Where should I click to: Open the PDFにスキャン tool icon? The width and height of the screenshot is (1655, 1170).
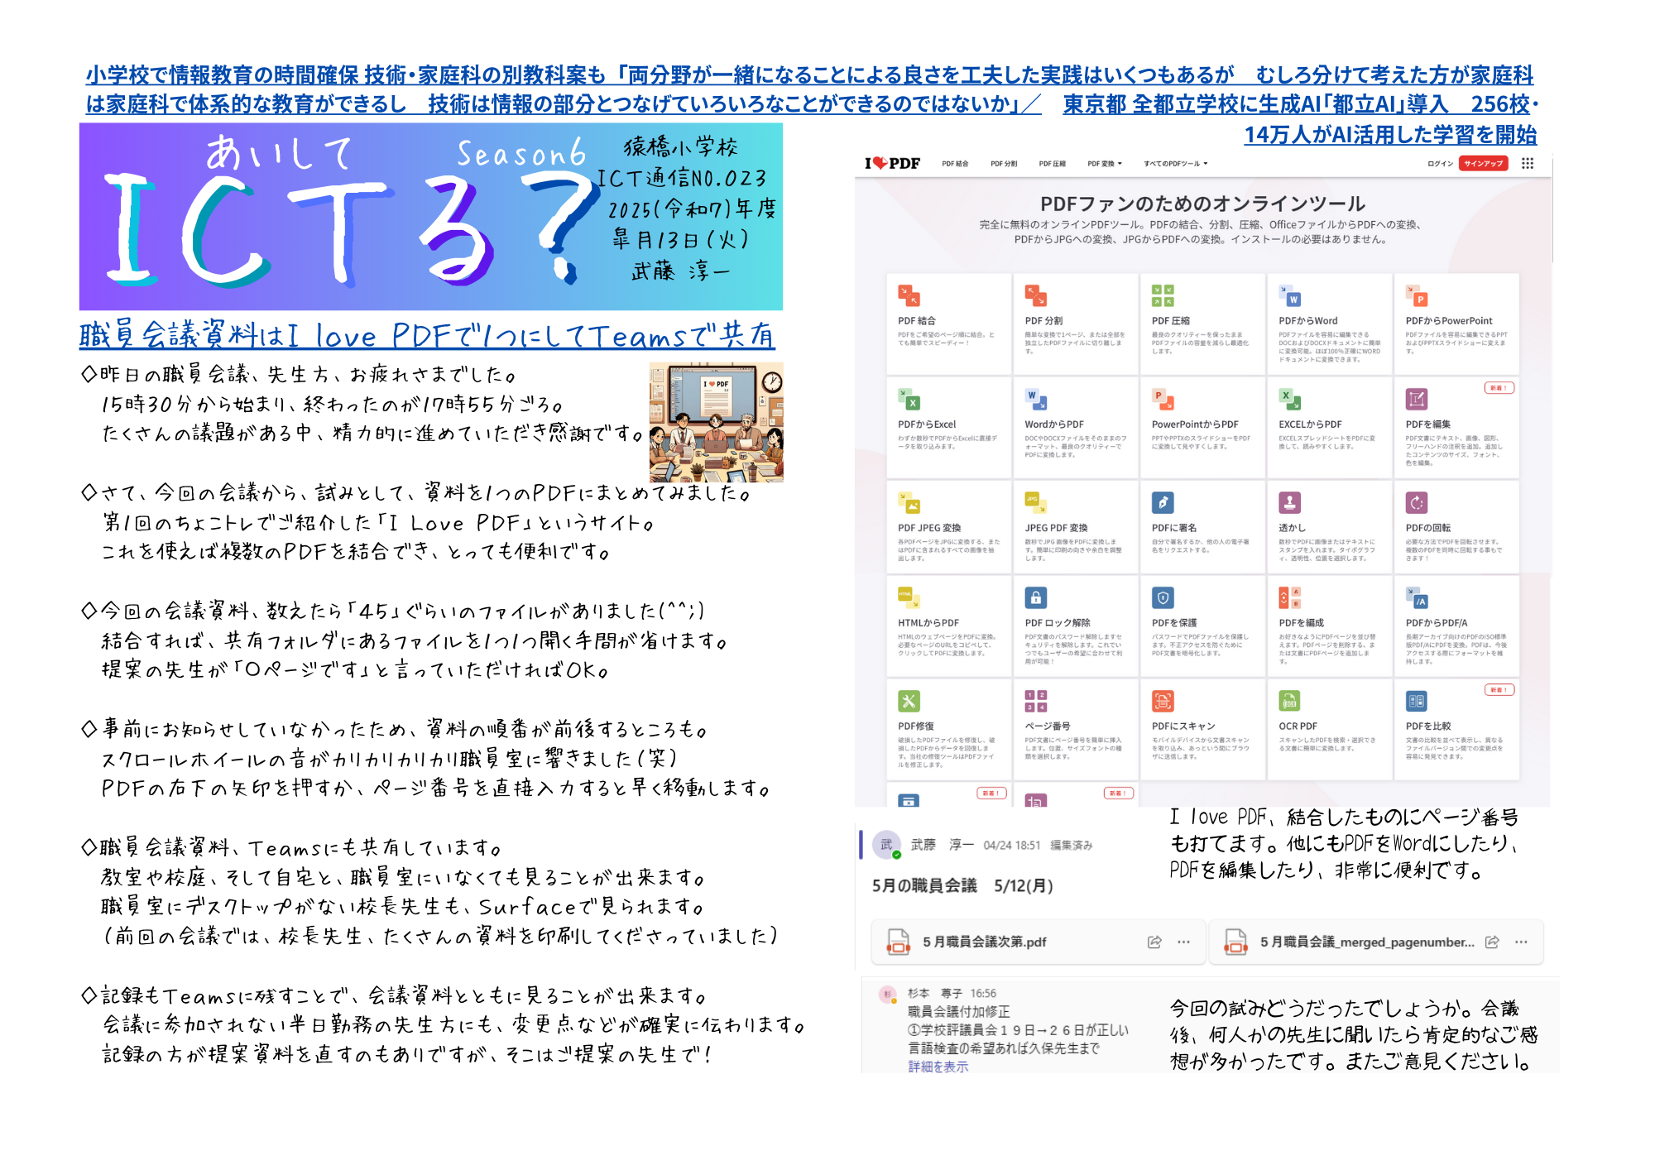pos(1163,701)
